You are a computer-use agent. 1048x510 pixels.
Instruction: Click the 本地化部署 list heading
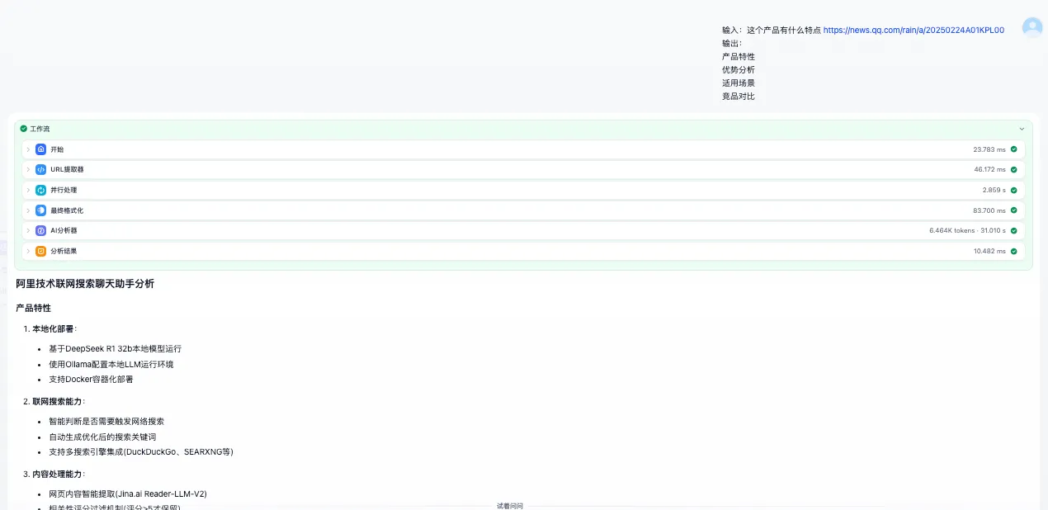click(x=53, y=328)
